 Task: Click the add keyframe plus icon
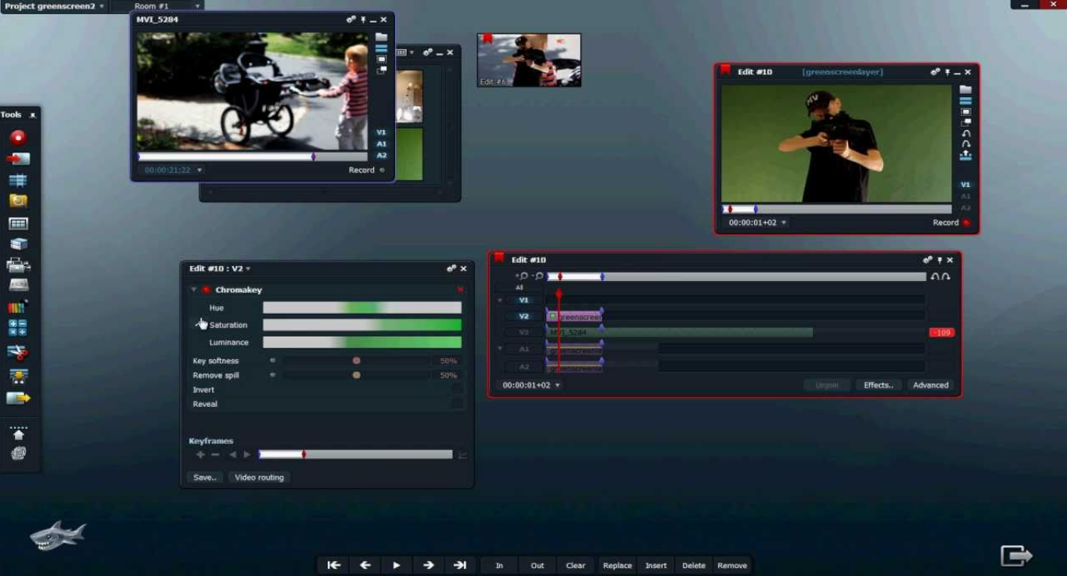tap(200, 455)
